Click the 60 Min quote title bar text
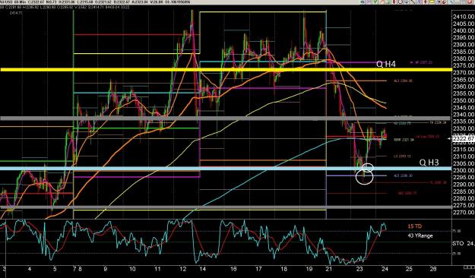475x278 pixels. [x=96, y=2]
